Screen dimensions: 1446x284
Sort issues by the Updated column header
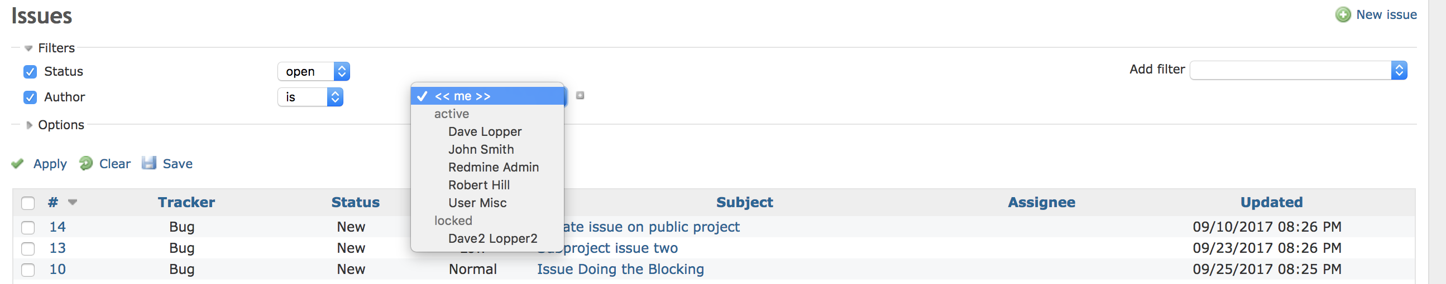[1271, 202]
